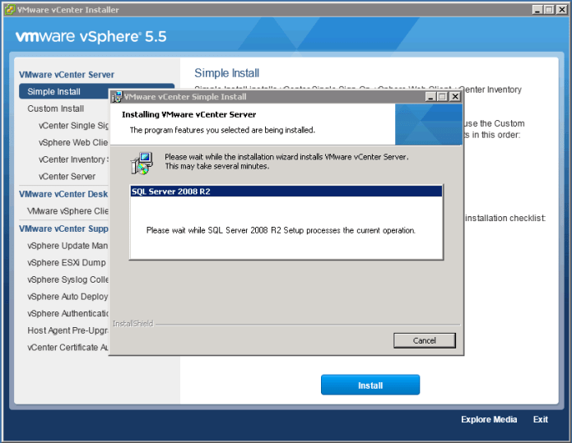Open vCenter Certificate Automation Tool

(x=67, y=348)
